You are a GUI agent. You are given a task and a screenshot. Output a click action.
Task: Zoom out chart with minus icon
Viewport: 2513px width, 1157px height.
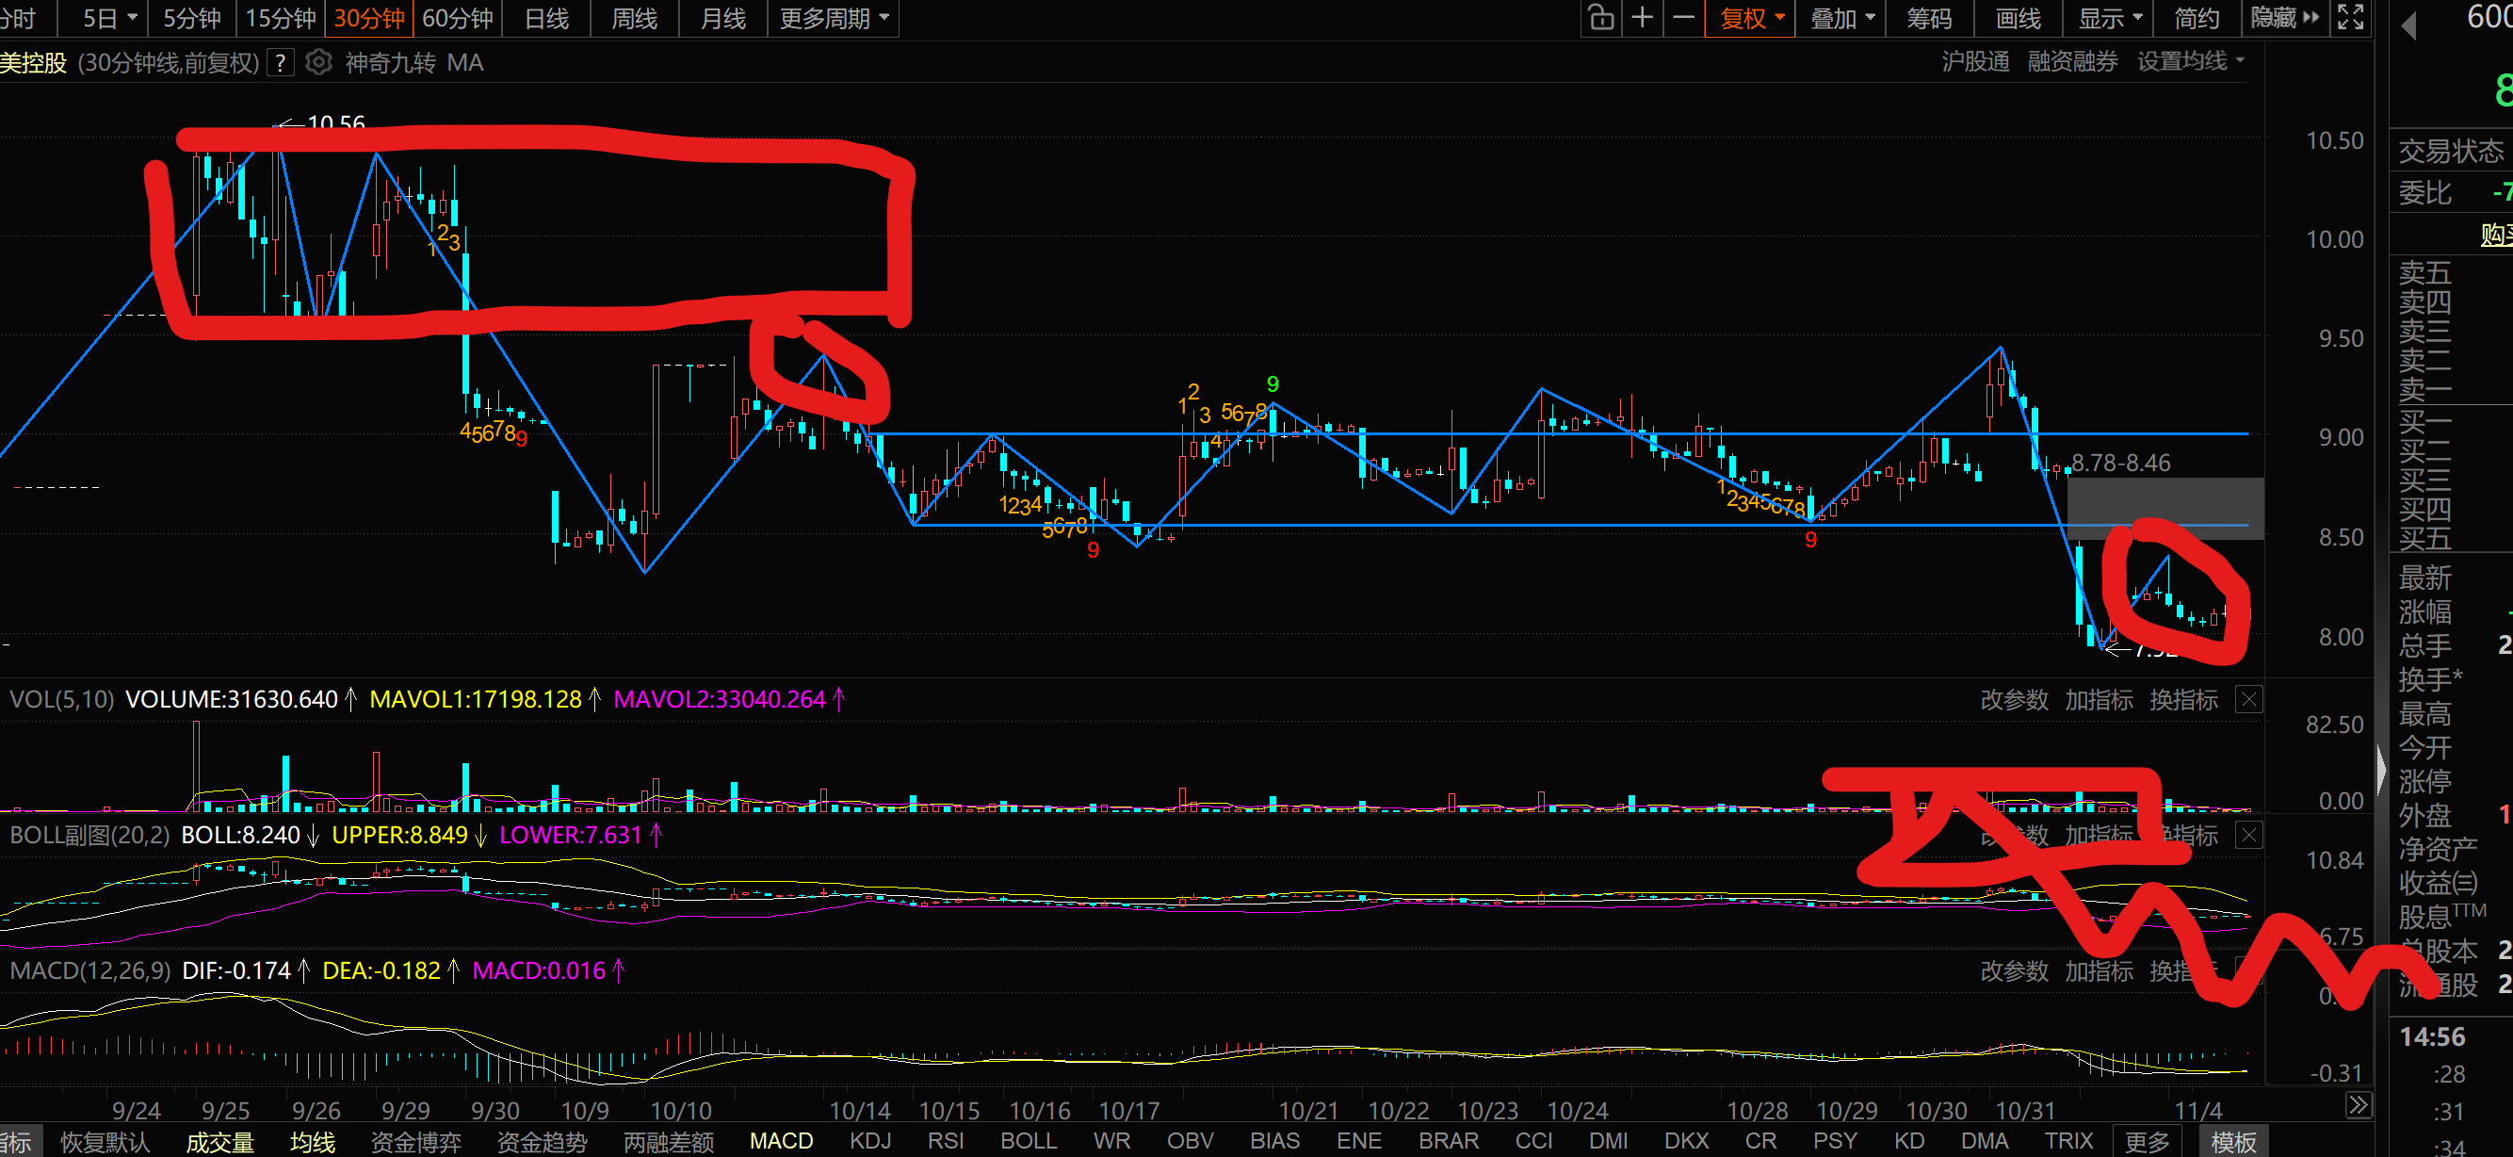1684,18
